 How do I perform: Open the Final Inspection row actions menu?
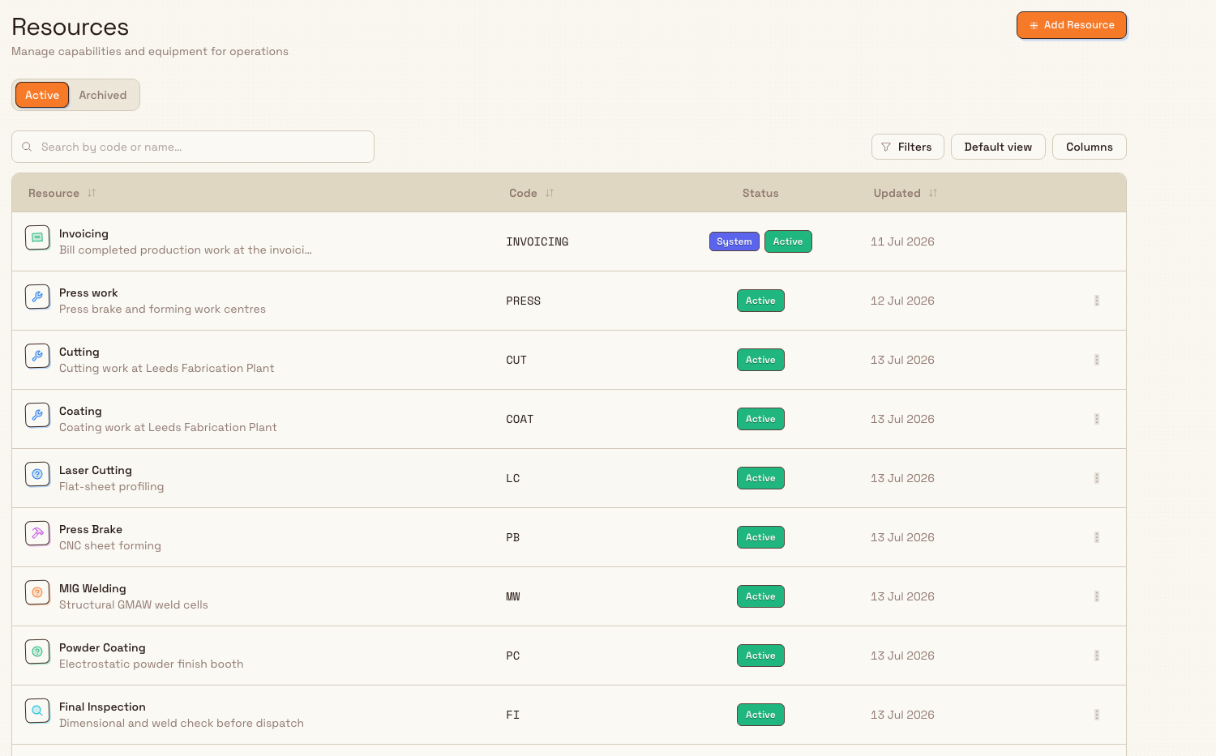pos(1097,715)
